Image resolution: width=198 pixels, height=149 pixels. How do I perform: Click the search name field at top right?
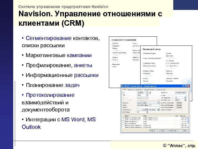coord(181,93)
